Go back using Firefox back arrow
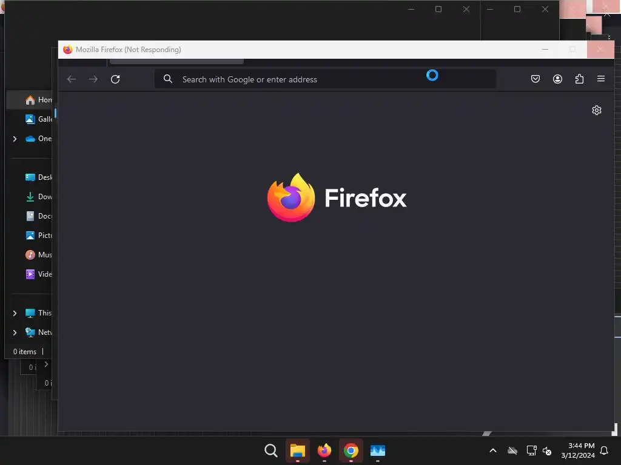 (x=72, y=79)
